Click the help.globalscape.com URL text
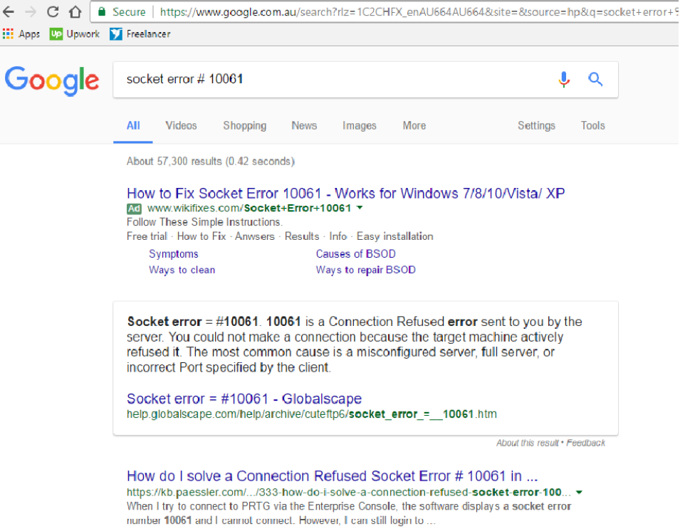 coord(311,414)
